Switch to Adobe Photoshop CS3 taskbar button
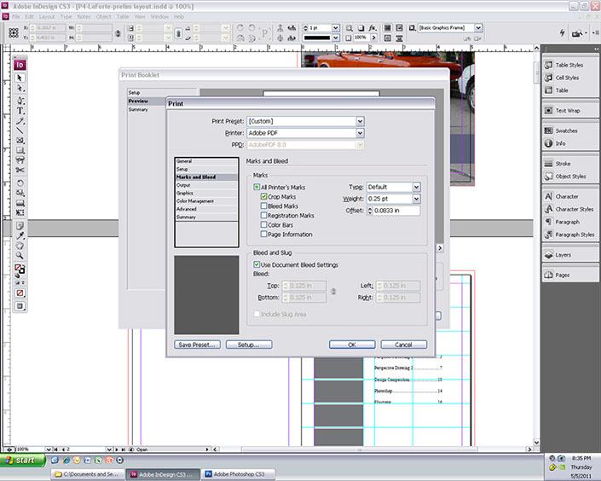The image size is (601, 481). (238, 474)
